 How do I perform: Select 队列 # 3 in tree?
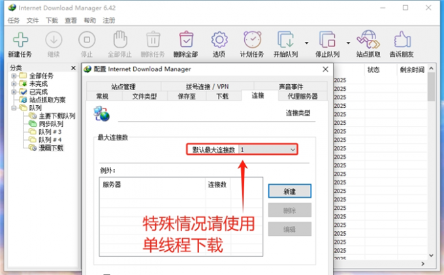[x=50, y=132]
